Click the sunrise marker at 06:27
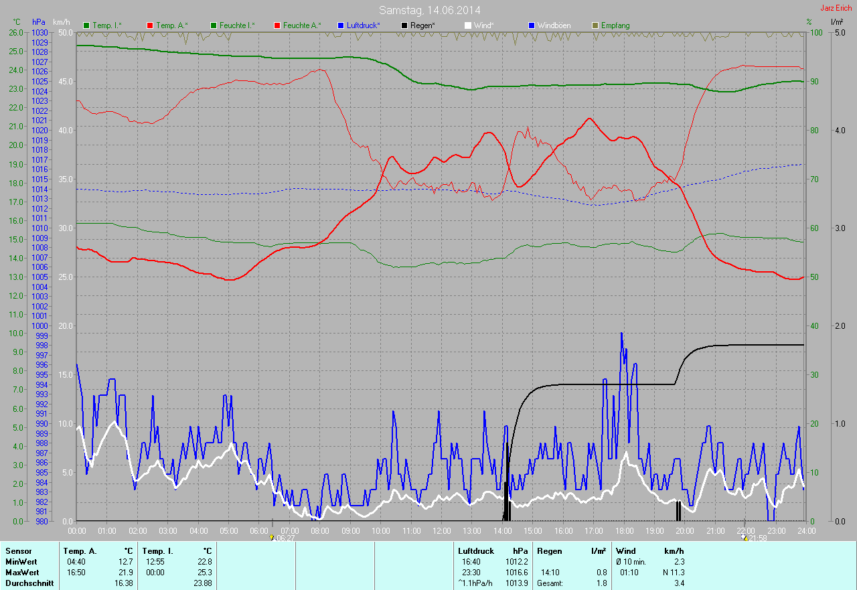857x590 pixels. tap(272, 537)
